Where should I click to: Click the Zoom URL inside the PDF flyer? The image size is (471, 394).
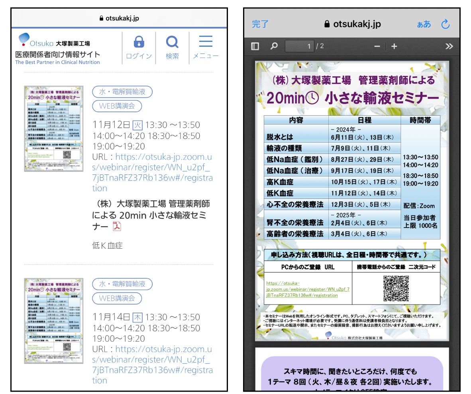pos(308,289)
